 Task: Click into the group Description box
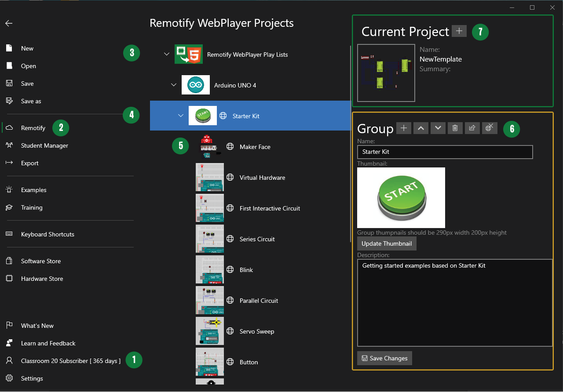point(455,303)
